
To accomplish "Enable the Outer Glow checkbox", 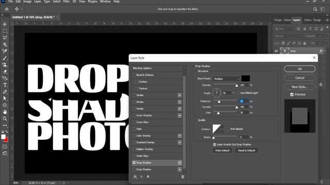I will [x=134, y=156].
